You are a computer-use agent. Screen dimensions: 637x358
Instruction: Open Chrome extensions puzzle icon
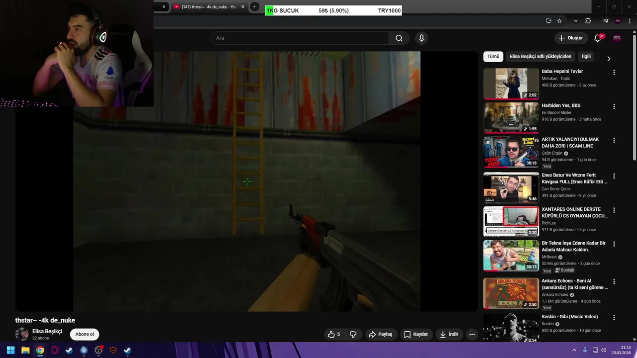pyautogui.click(x=588, y=21)
